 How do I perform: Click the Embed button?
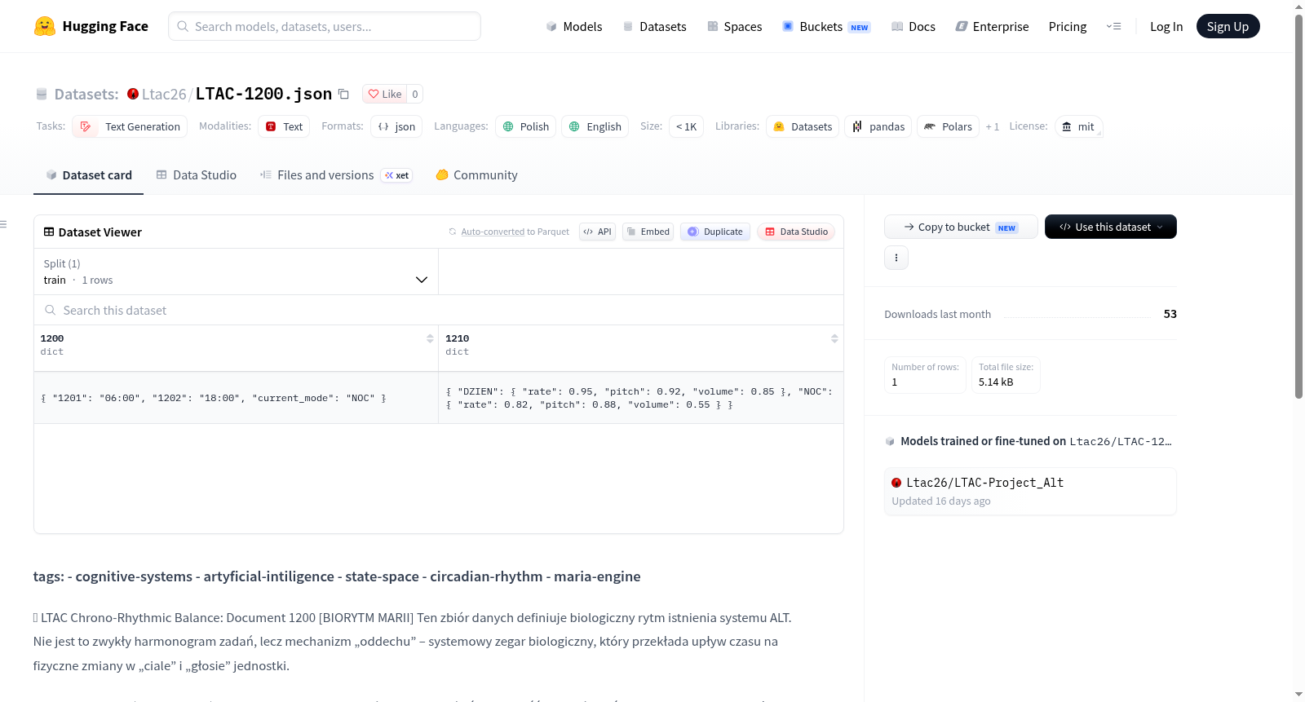pyautogui.click(x=648, y=232)
